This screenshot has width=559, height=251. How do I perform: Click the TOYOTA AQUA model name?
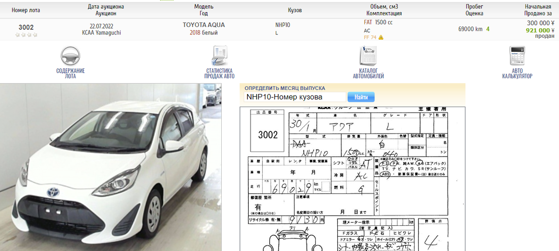coord(204,25)
